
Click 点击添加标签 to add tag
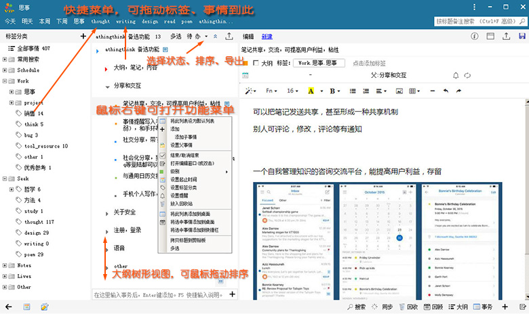click(x=369, y=63)
